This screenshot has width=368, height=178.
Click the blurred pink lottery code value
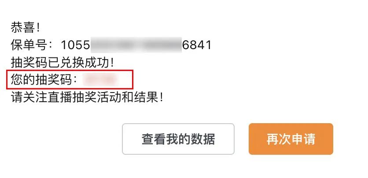click(100, 80)
